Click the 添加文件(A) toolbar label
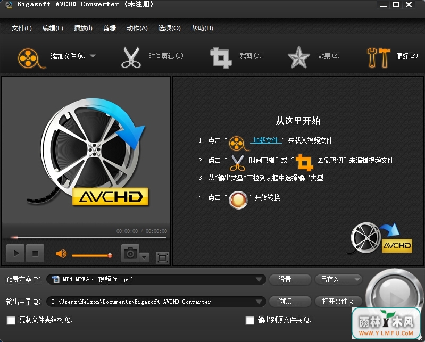Image resolution: width=425 pixels, height=342 pixels. pyautogui.click(x=68, y=56)
